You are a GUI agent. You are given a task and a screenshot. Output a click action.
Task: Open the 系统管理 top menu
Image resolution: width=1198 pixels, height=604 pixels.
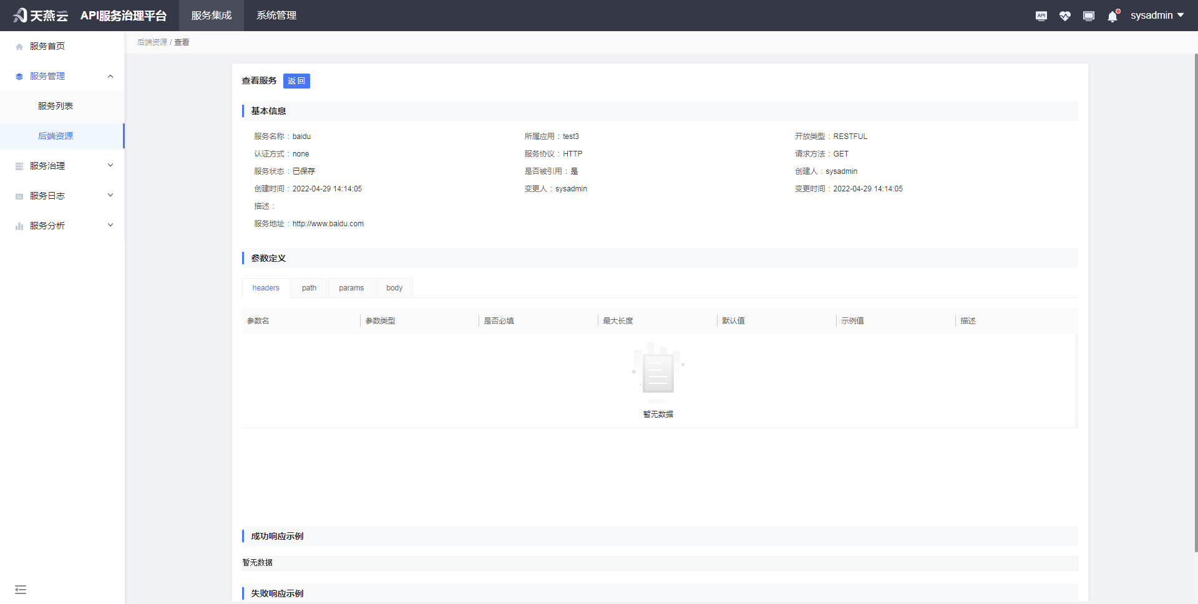(276, 16)
